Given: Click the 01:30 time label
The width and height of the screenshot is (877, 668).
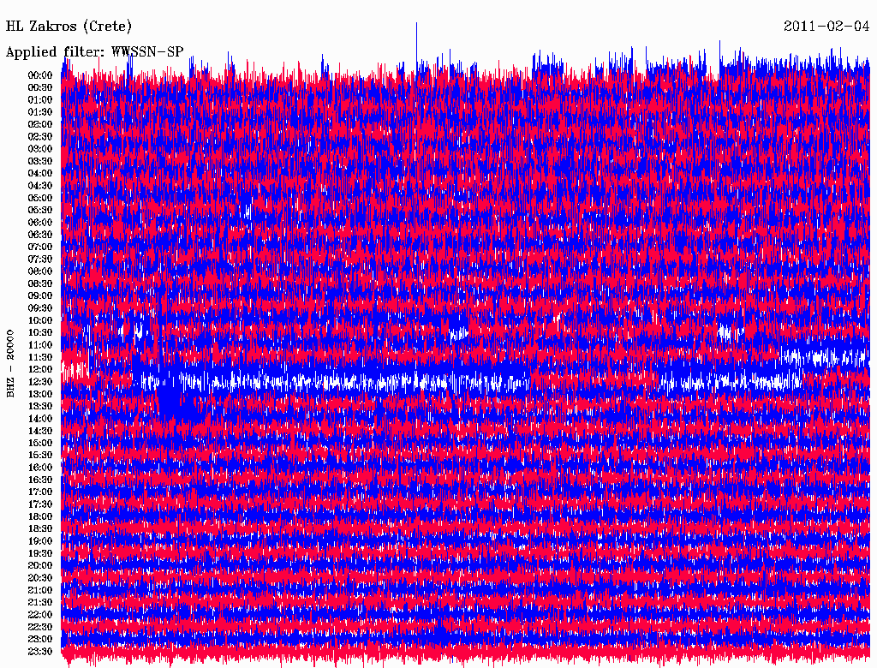Looking at the screenshot, I should (x=40, y=112).
